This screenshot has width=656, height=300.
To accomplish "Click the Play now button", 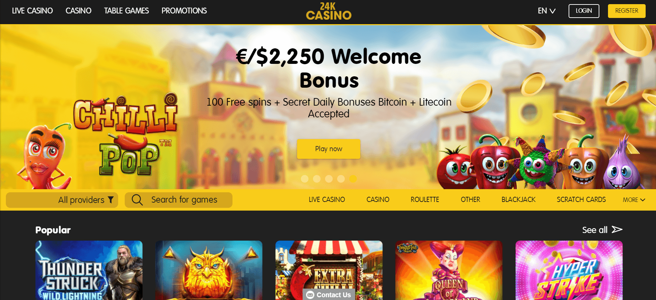I will click(329, 149).
